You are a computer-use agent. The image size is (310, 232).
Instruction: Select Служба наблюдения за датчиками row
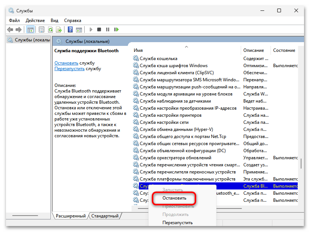point(215,101)
